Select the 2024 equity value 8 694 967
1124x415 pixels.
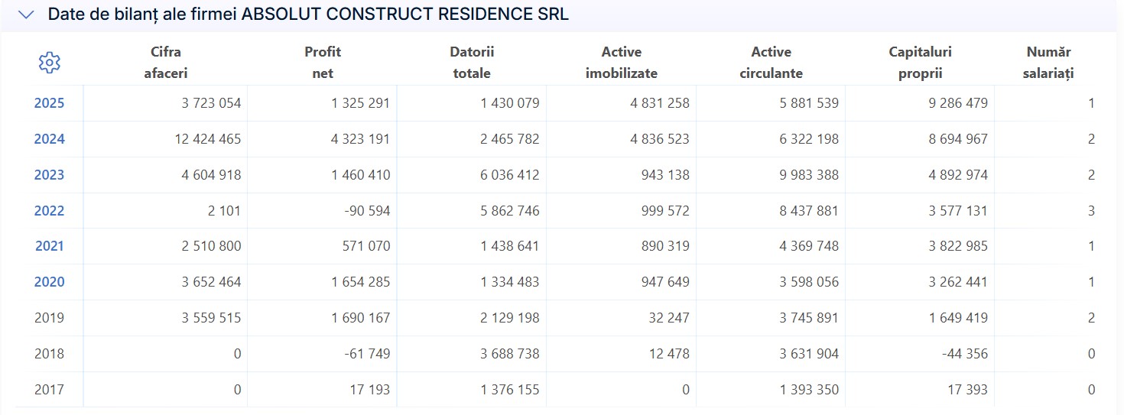[x=958, y=139]
